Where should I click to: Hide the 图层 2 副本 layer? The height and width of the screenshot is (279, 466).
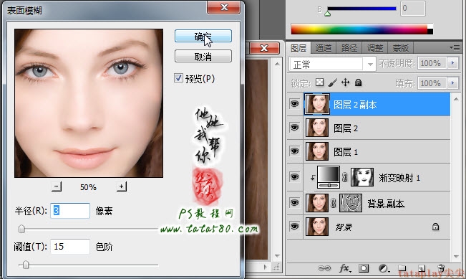(294, 103)
